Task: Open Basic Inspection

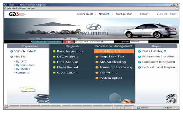Action: (70, 51)
